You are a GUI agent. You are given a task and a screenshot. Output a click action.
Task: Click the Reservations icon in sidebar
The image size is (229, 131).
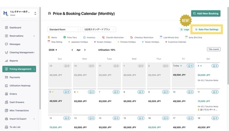pyautogui.click(x=6, y=36)
